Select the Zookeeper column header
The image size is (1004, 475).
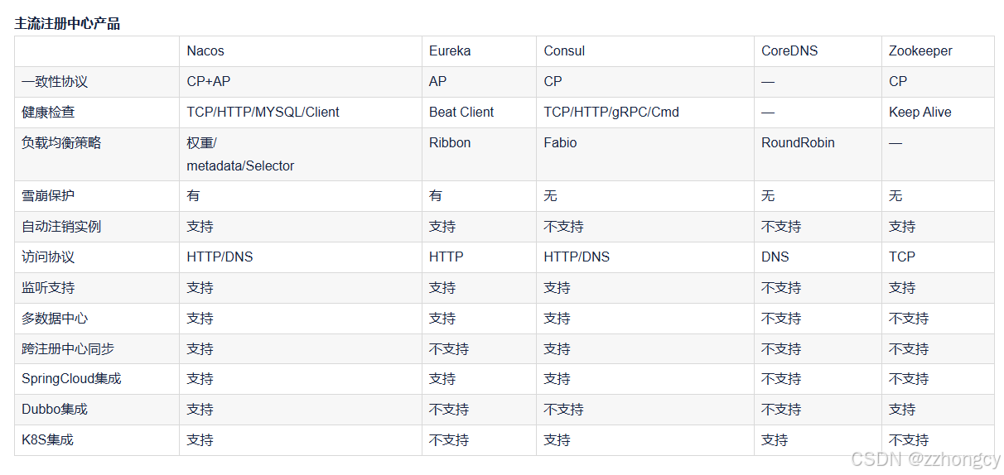click(x=920, y=51)
